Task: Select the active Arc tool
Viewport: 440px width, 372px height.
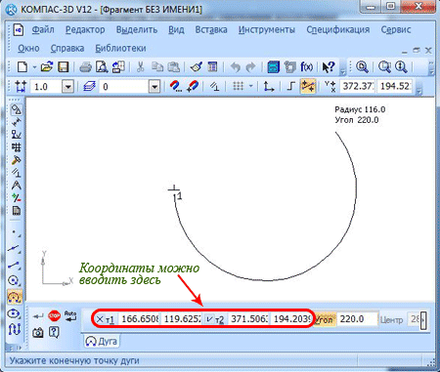Action: 15,297
